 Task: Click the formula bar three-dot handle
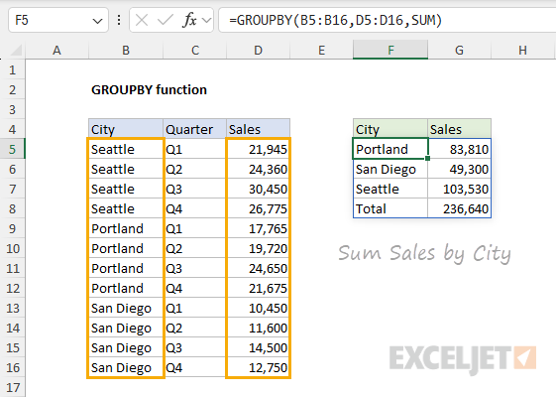pos(119,20)
